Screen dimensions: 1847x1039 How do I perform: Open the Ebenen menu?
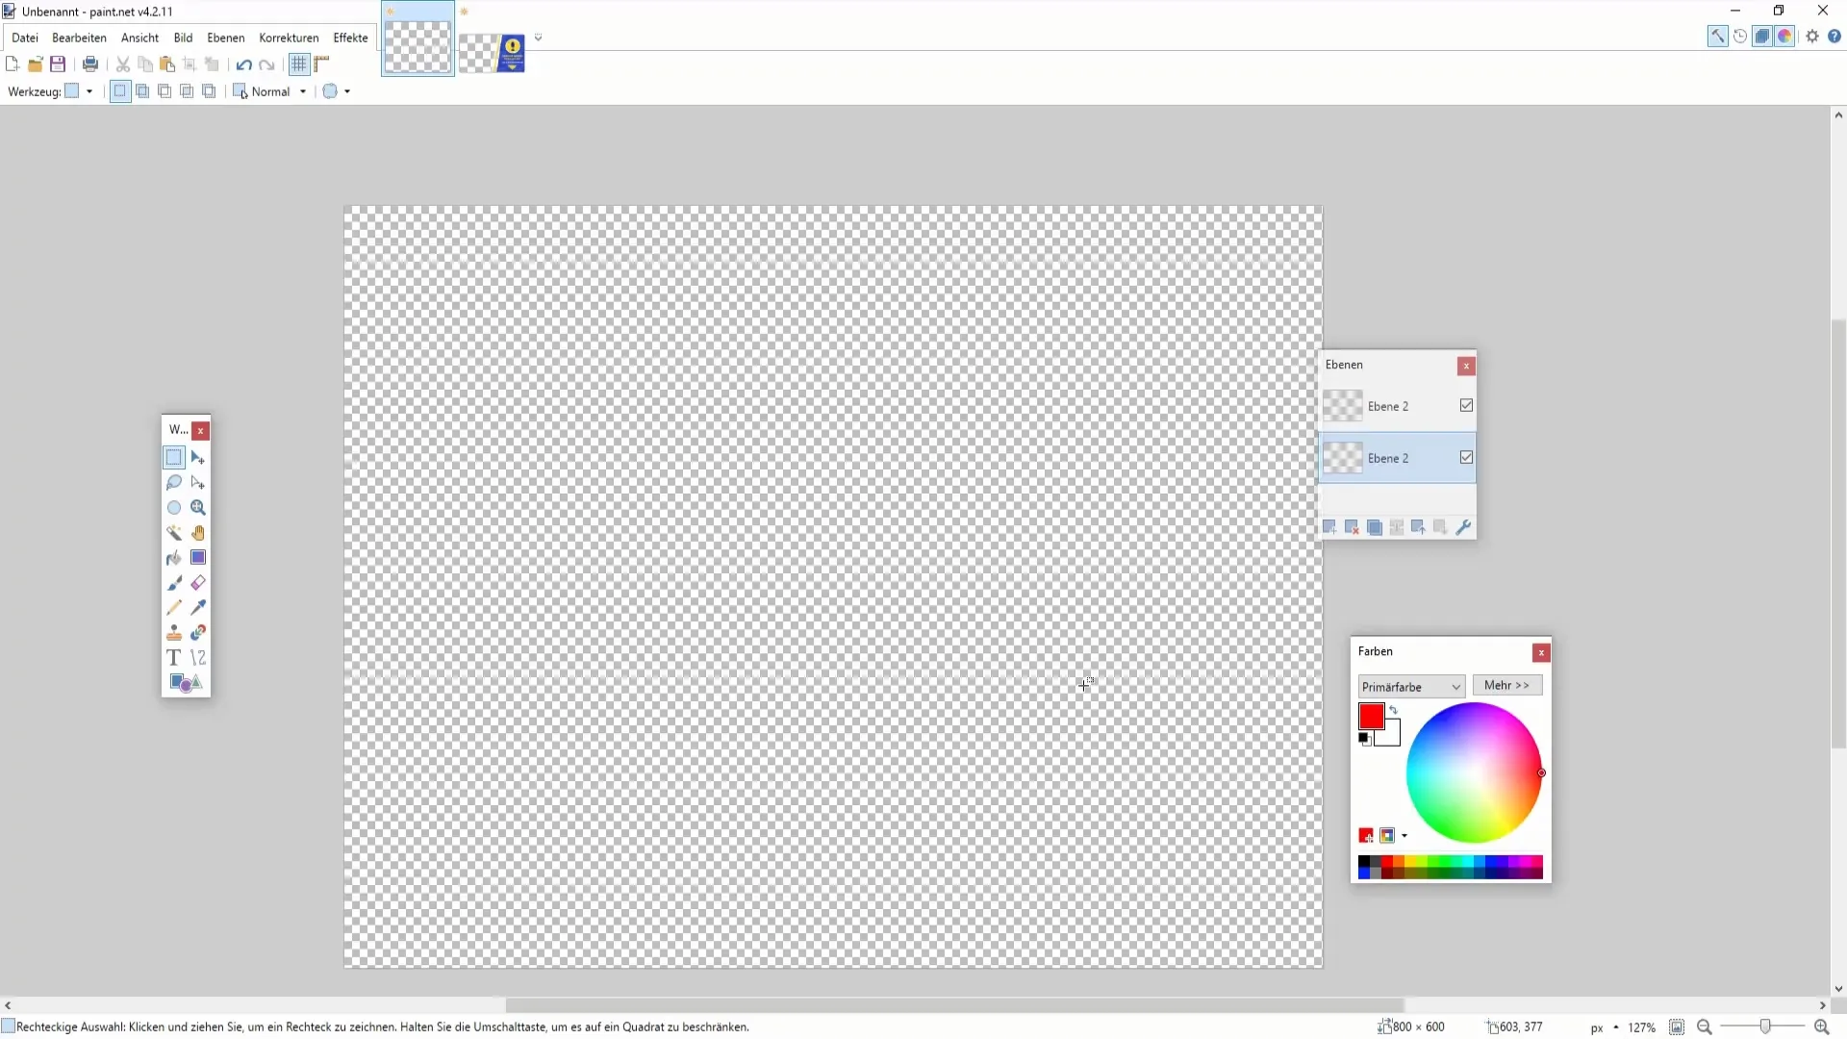click(x=226, y=37)
